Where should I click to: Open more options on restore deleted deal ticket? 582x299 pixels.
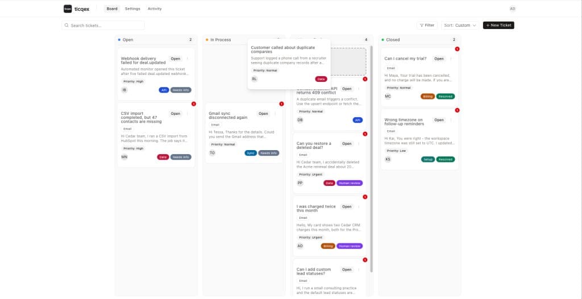coord(359,144)
